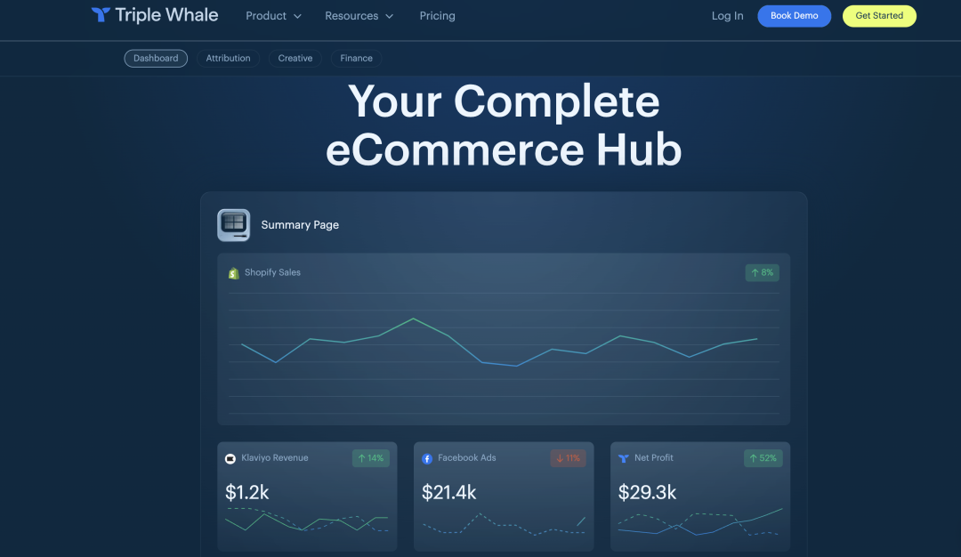Click the Klaviyo icon
This screenshot has width=961, height=557.
tap(230, 458)
